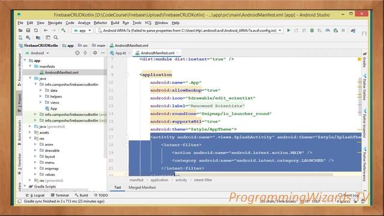Click the Run Anything icon in second toolbar row
Image resolution: width=384 pixels, height=216 pixels.
[x=48, y=38]
